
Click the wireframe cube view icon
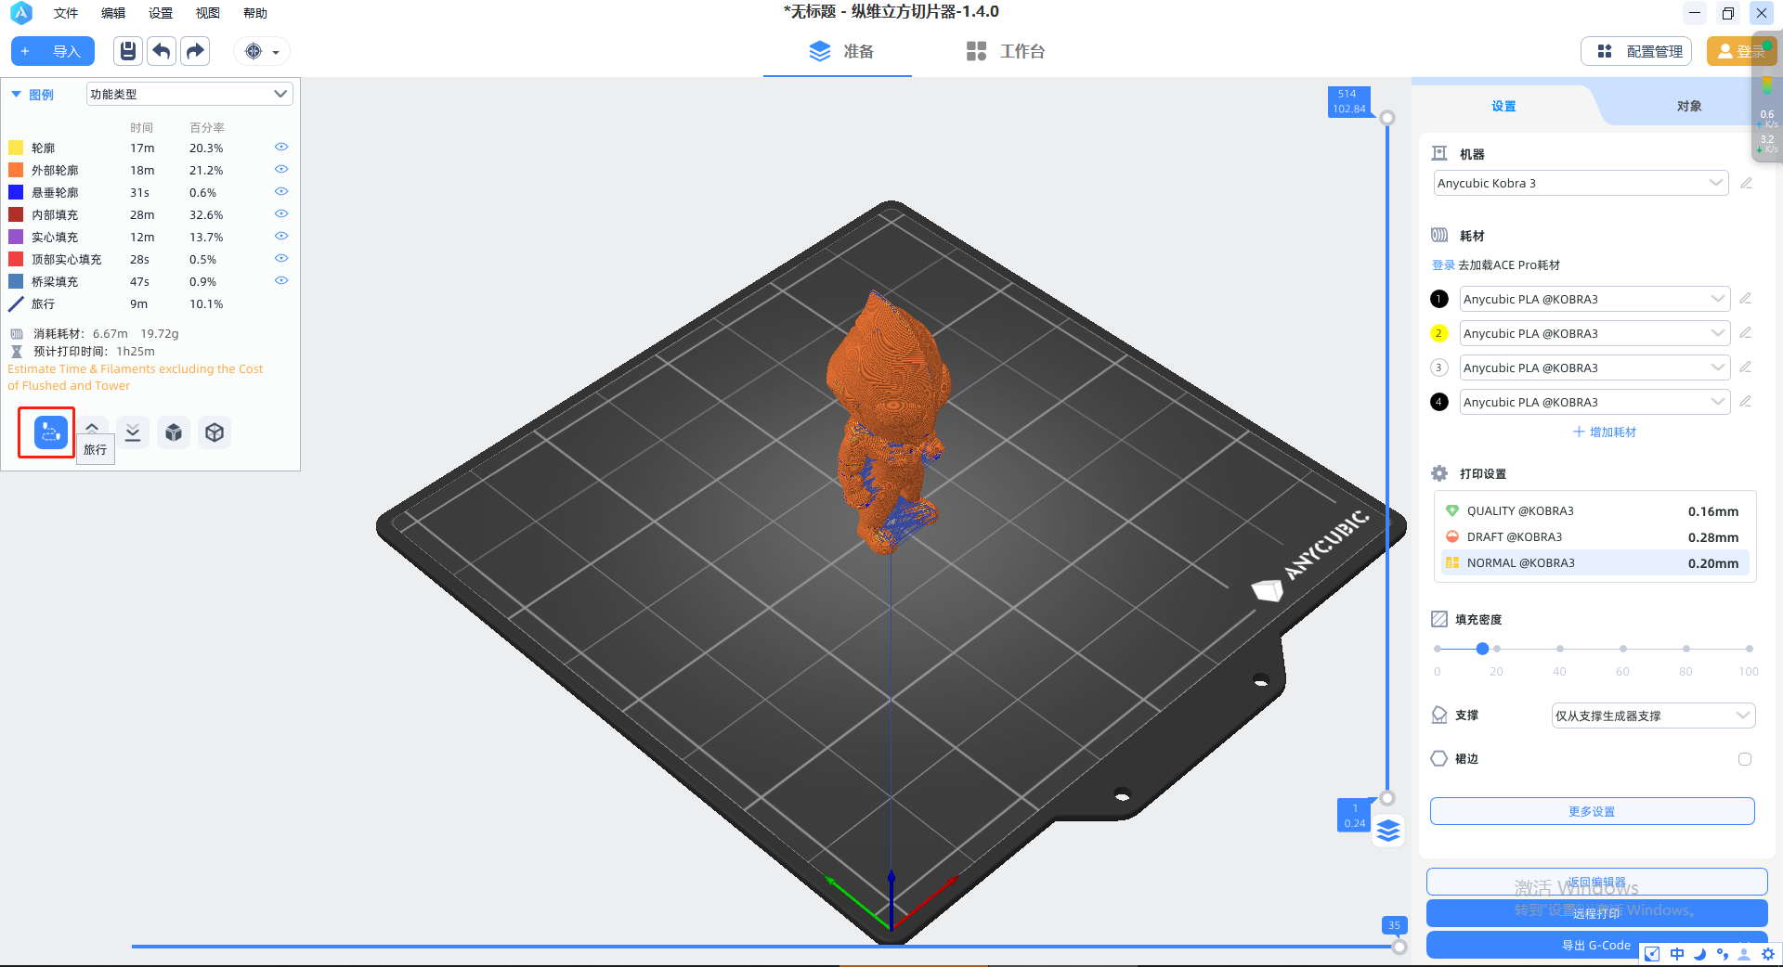click(x=215, y=432)
